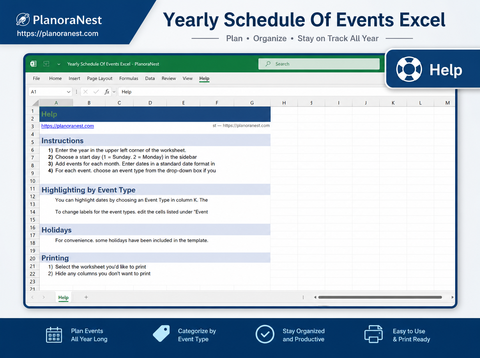This screenshot has height=358, width=480.
Task: Select row 5 header
Action: coord(33,142)
